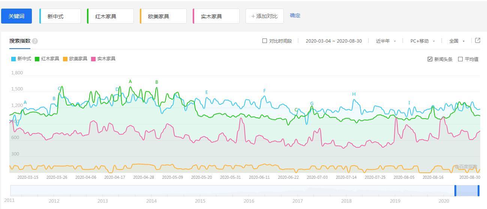This screenshot has width=487, height=209.
Task: Click the export share icon
Action: [477, 41]
